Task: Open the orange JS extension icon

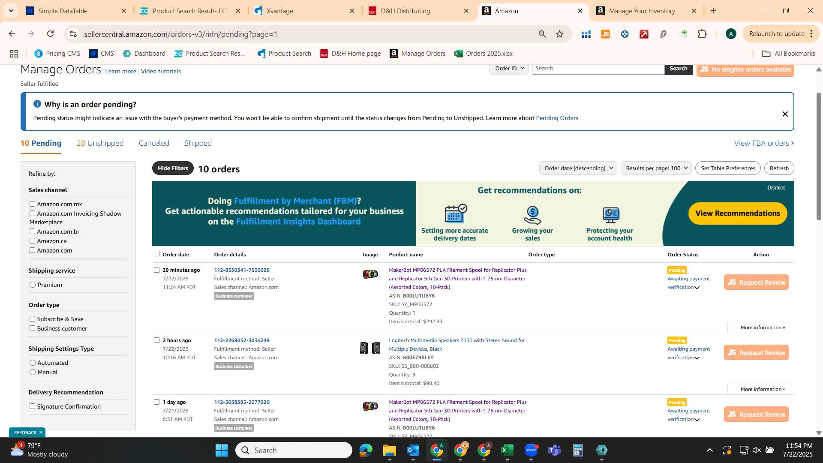Action: [x=605, y=34]
